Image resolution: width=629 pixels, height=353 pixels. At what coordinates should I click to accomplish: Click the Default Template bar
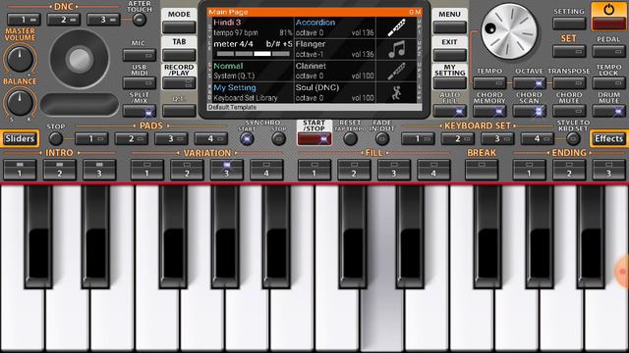[314, 107]
